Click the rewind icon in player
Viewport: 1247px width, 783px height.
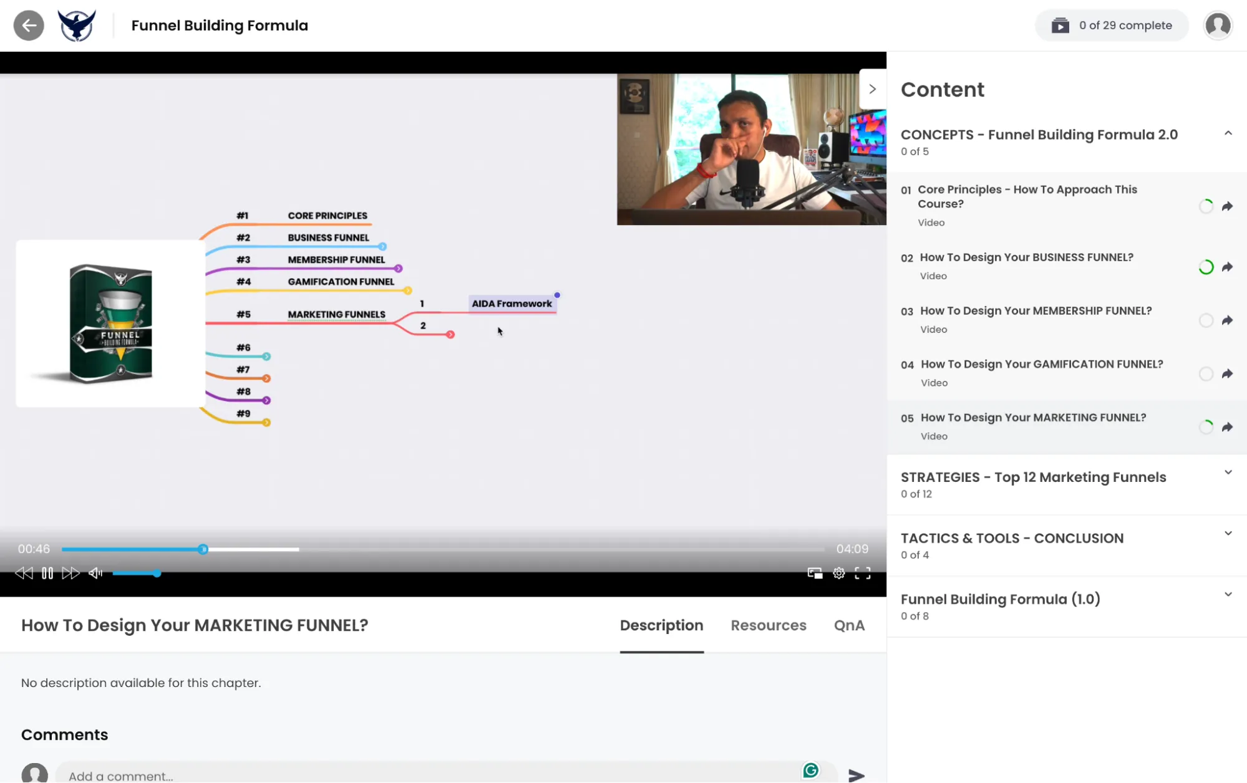pos(24,574)
